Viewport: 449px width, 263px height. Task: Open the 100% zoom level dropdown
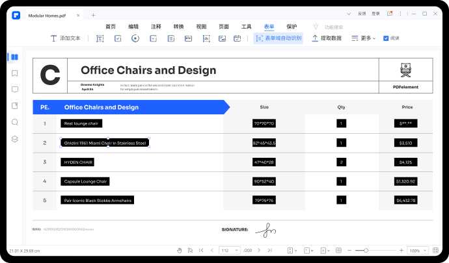tap(417, 250)
